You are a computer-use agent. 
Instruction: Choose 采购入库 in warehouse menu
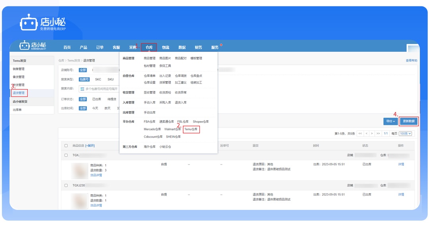(x=165, y=103)
